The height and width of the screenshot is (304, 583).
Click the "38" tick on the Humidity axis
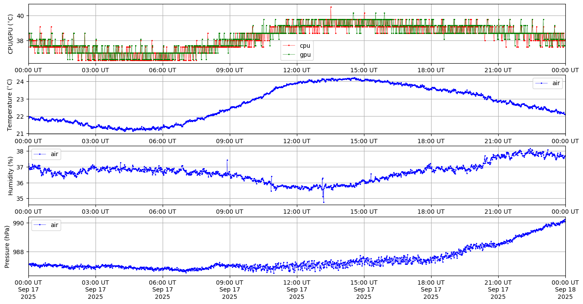[21, 151]
